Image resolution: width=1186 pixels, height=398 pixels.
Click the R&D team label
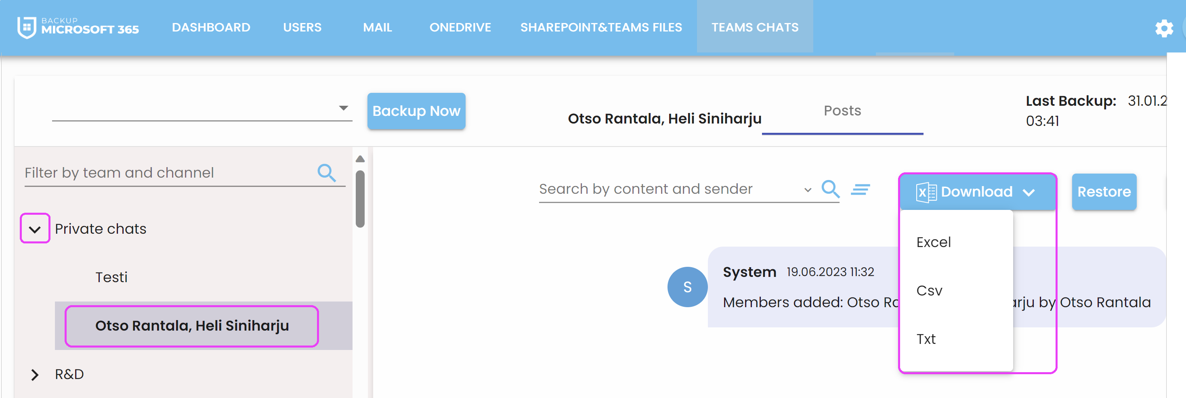(69, 375)
